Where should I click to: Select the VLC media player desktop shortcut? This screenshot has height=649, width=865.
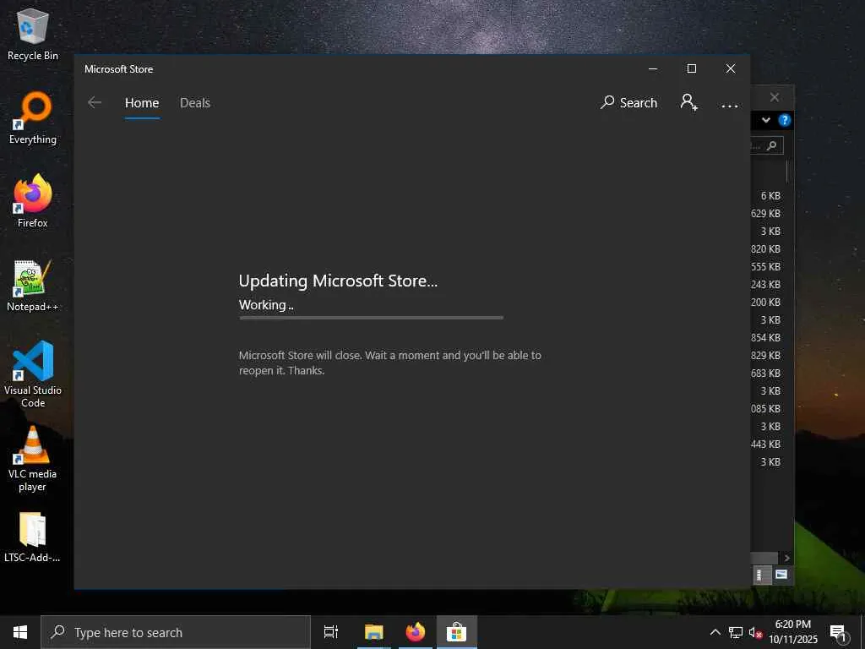33,459
